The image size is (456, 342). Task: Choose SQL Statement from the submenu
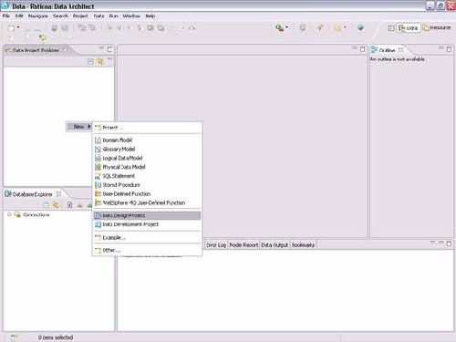tap(148, 176)
